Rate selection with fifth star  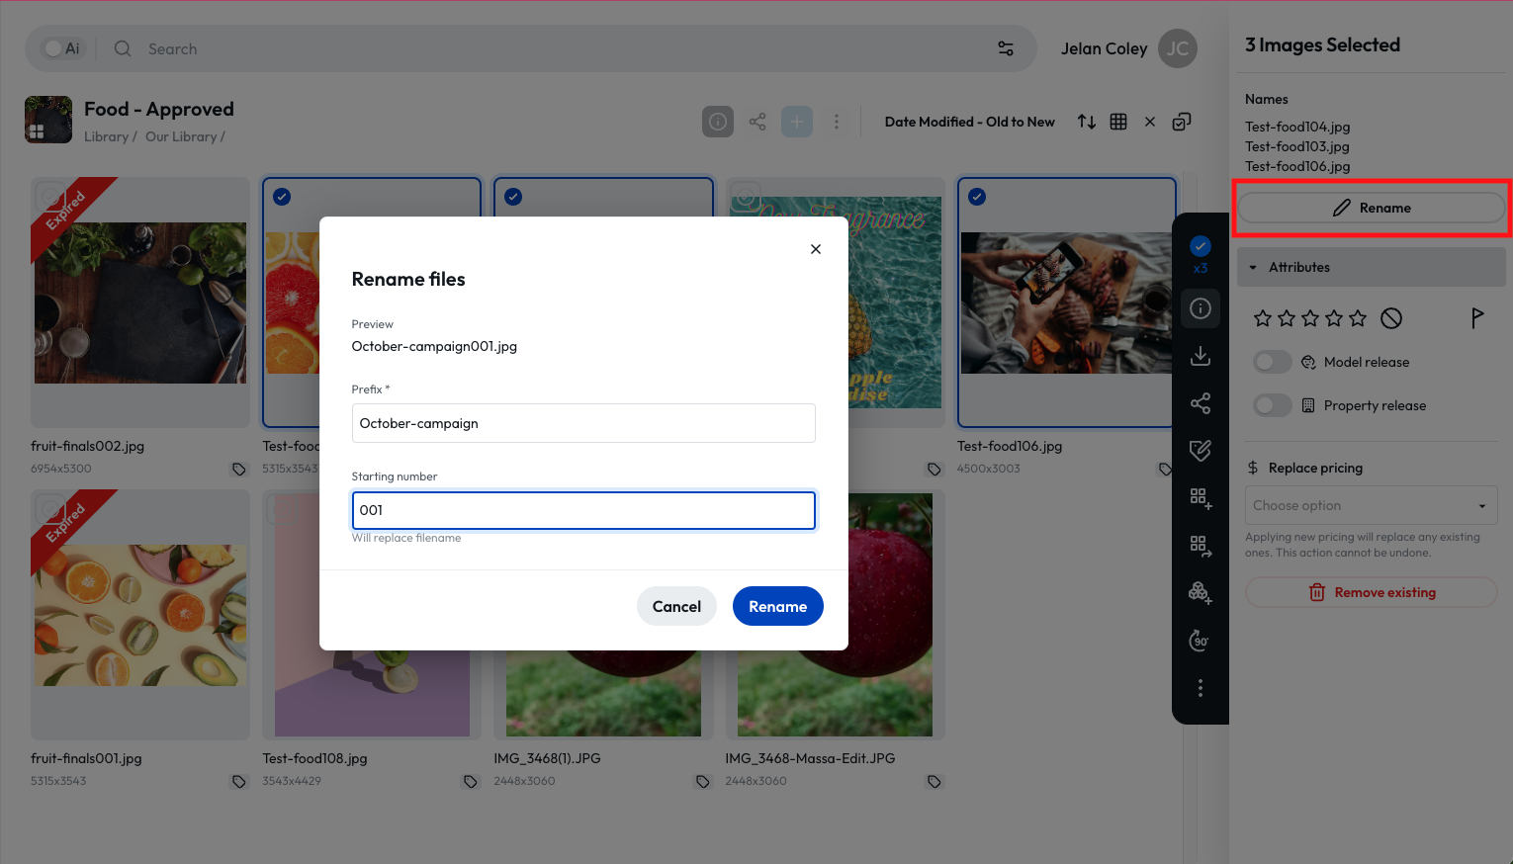[1358, 318]
